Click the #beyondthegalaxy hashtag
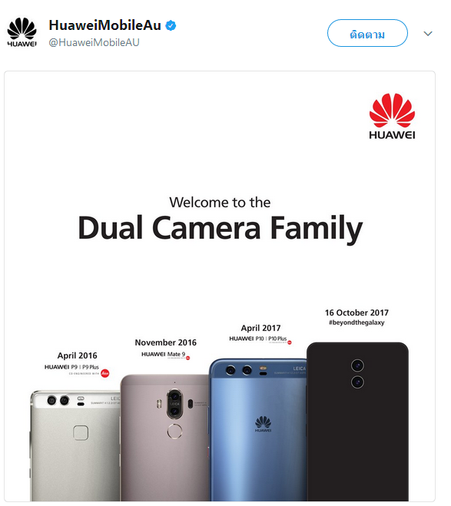451x506 pixels. (x=356, y=322)
